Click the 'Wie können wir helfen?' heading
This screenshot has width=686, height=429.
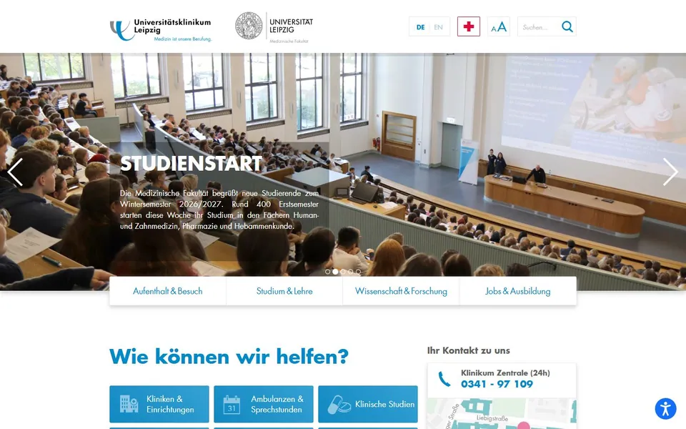229,356
